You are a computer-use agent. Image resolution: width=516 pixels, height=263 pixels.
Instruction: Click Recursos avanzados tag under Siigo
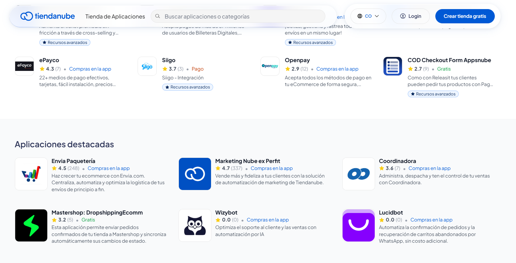[188, 87]
